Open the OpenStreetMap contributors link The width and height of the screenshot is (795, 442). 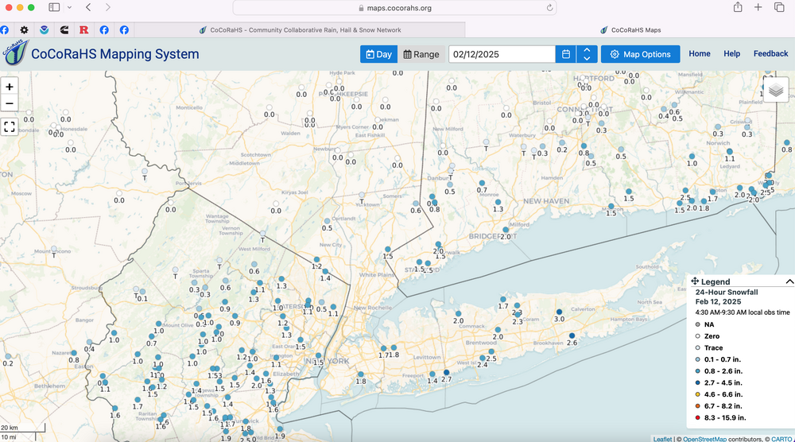(704, 439)
